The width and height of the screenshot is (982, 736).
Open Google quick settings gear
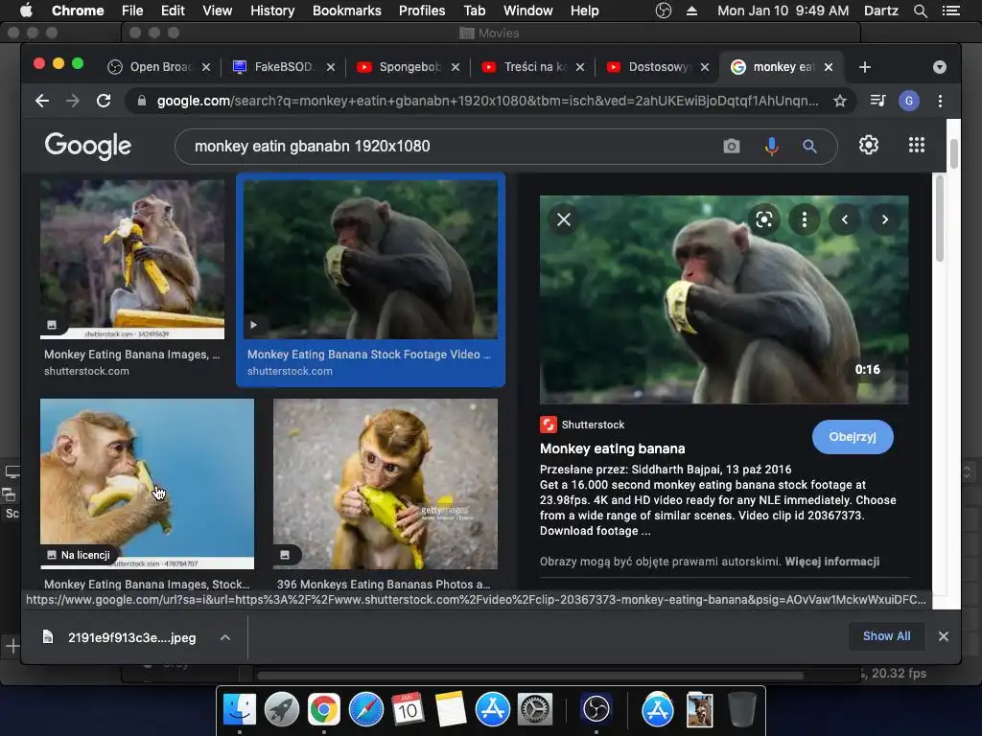coord(868,146)
